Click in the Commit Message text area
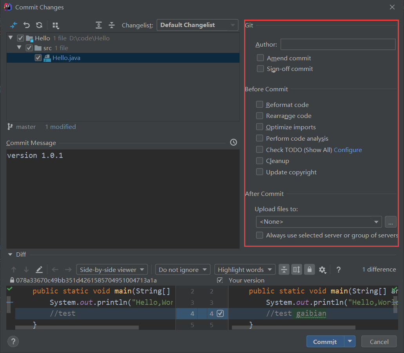Image resolution: width=404 pixels, height=353 pixels. pos(123,199)
